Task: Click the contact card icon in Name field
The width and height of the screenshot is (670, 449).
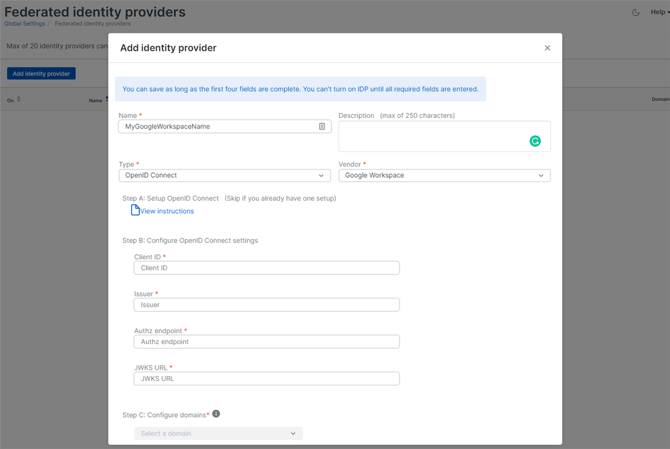Action: [x=322, y=126]
